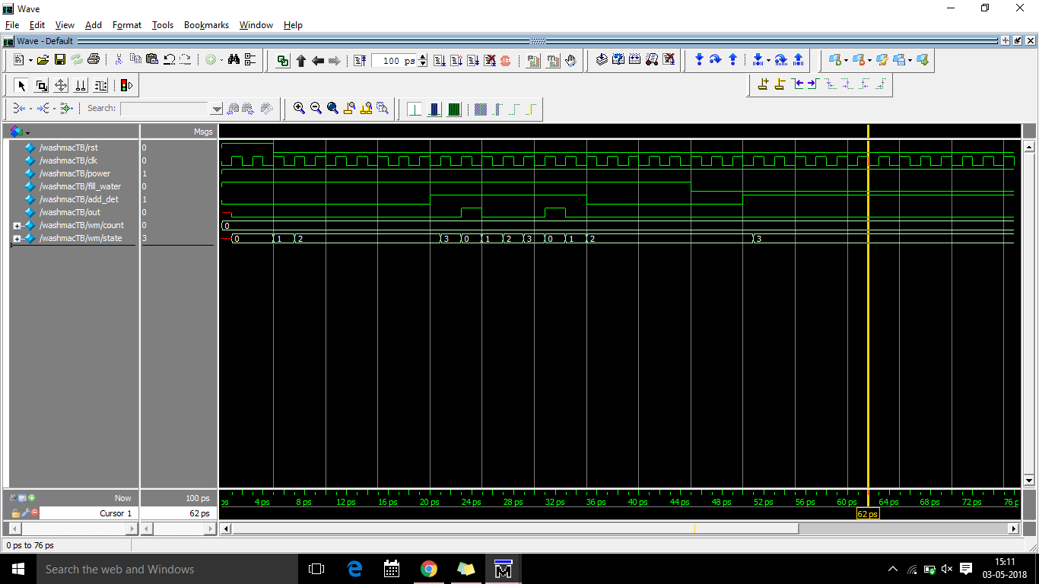Toggle the traffic-light stop wave drawing button
Image resolution: width=1039 pixels, height=584 pixels.
[126, 85]
